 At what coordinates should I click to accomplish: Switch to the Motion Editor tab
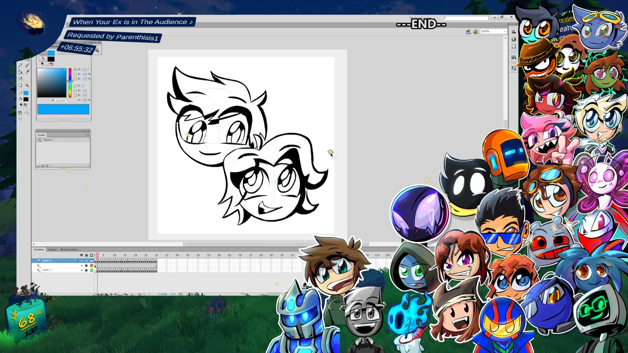tap(69, 250)
